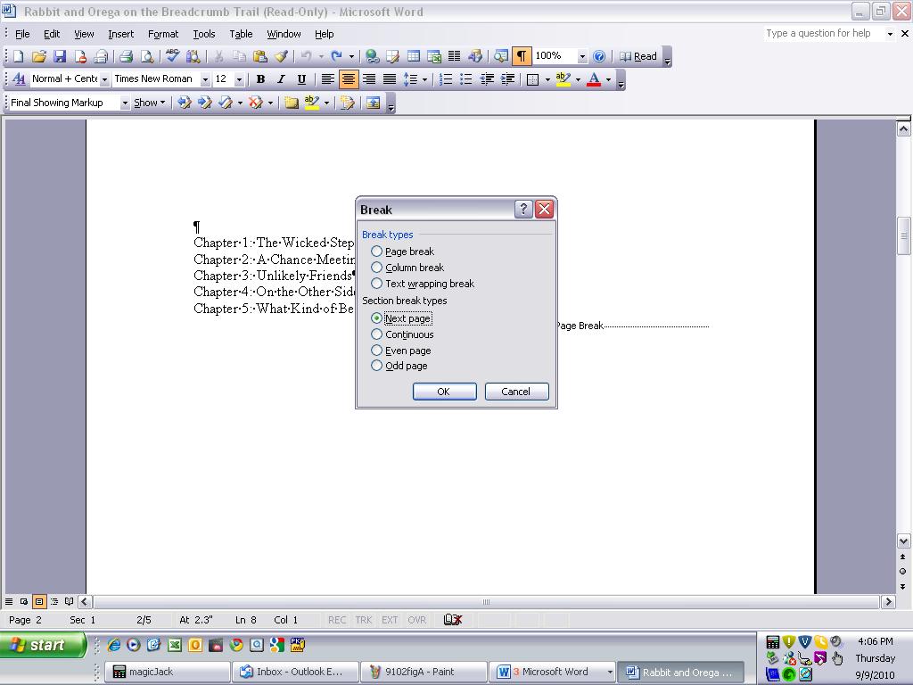Increase paragraph indent

coord(507,79)
